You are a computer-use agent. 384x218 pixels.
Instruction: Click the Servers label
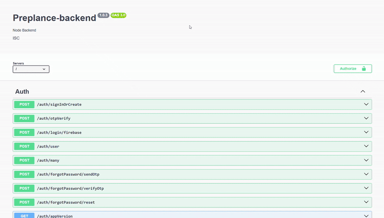click(x=18, y=63)
